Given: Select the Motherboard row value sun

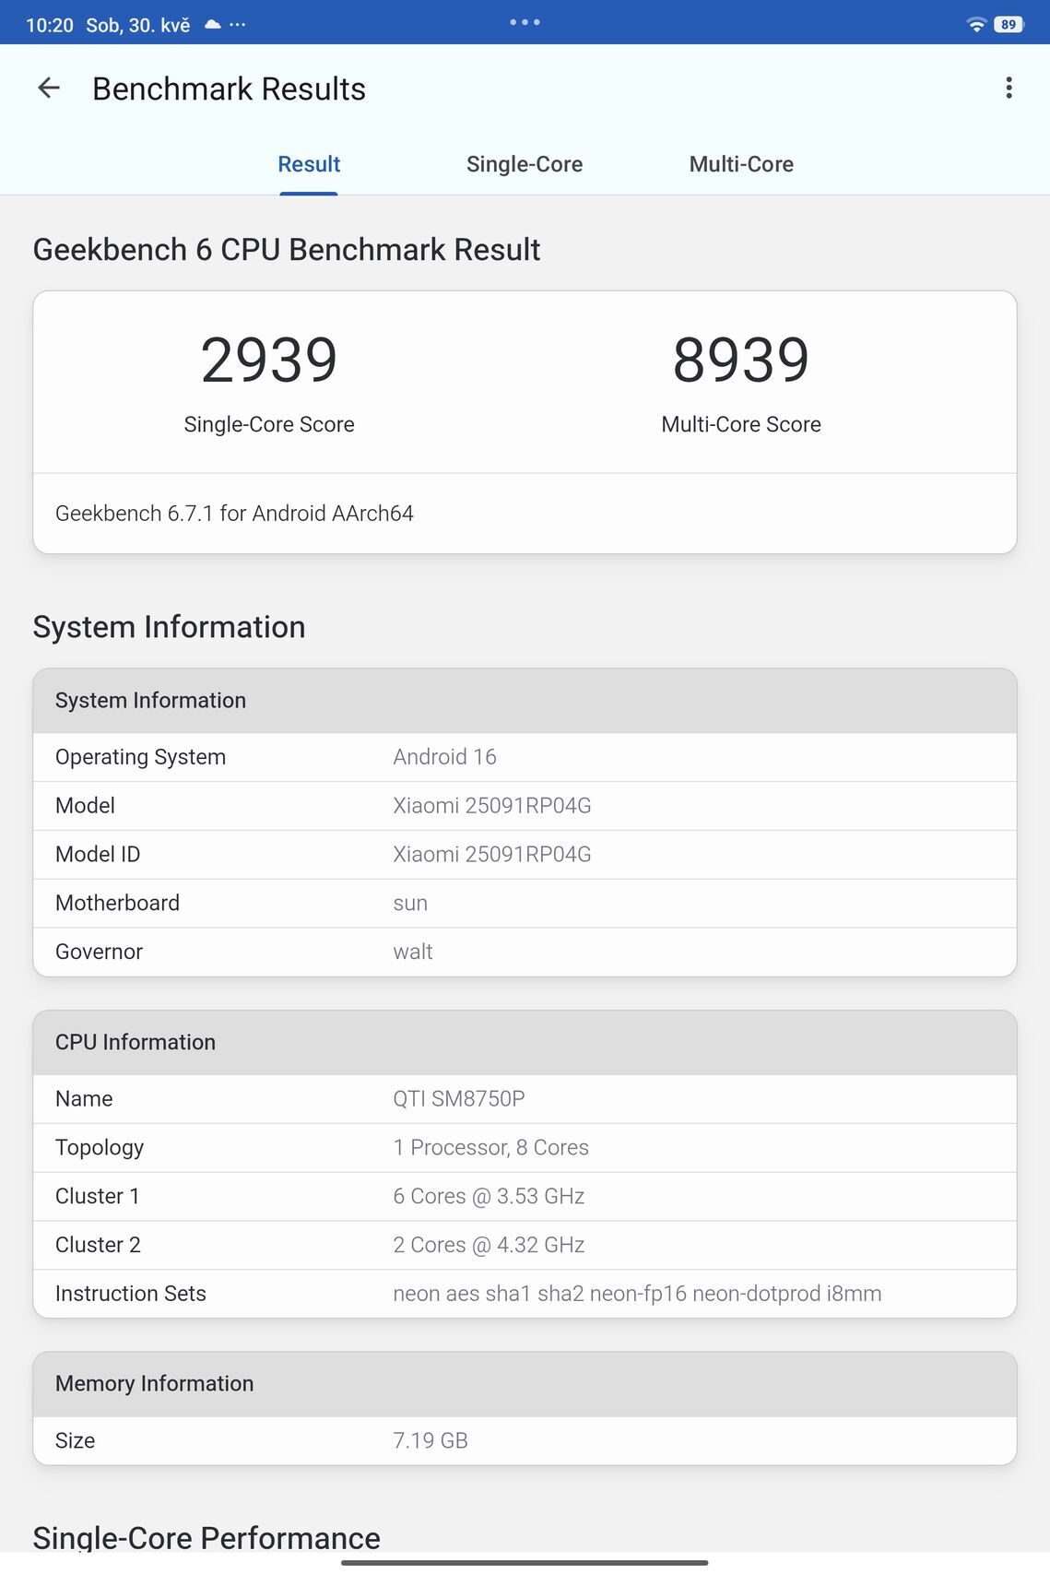Looking at the screenshot, I should [410, 904].
